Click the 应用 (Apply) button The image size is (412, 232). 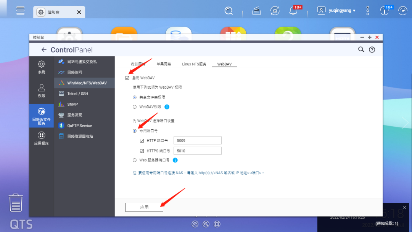pyautogui.click(x=144, y=207)
